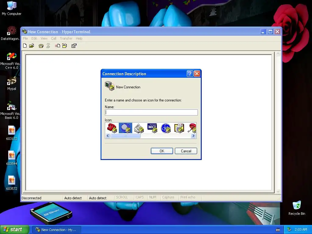Open the Help menu
312x234 pixels.
click(x=79, y=38)
